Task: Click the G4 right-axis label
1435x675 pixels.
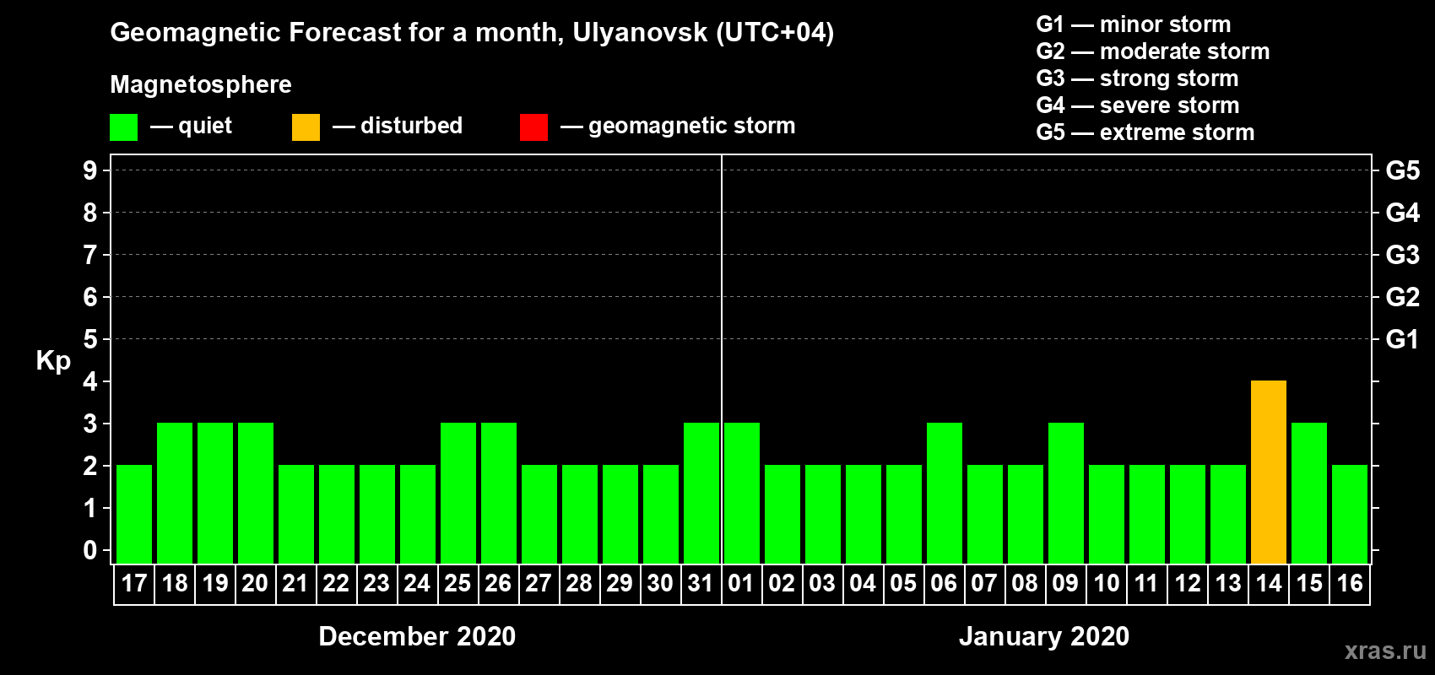Action: 1403,213
